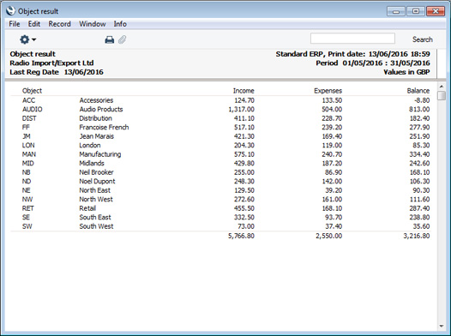451x336 pixels.
Task: Click the application logo in title bar
Action: coord(10,11)
